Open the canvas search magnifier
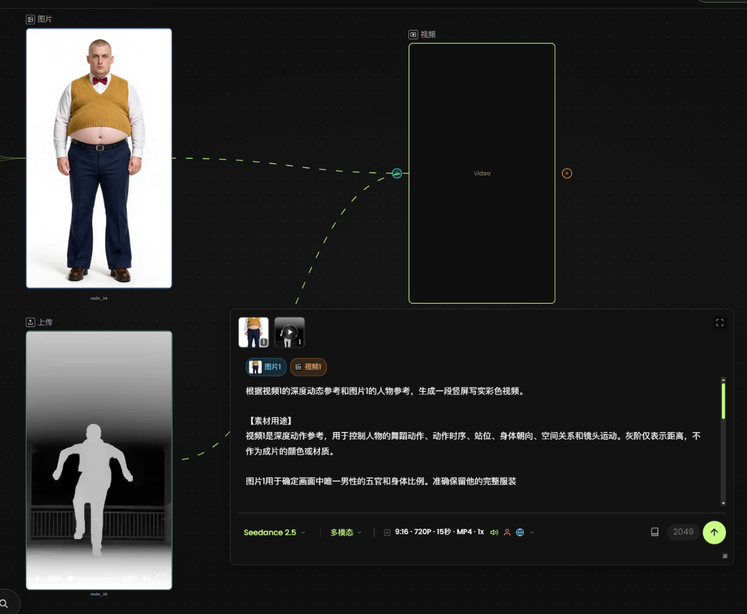The image size is (747, 614). tap(4, 604)
